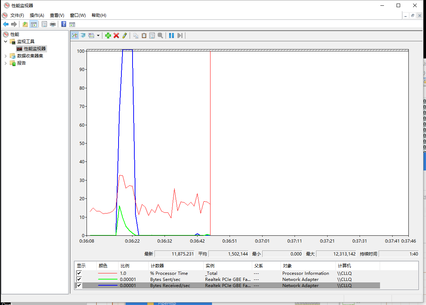
Task: Click the red Delete counter X icon
Action: coord(116,35)
